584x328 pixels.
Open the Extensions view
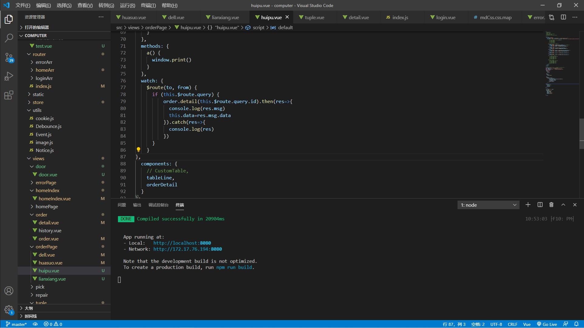(9, 95)
